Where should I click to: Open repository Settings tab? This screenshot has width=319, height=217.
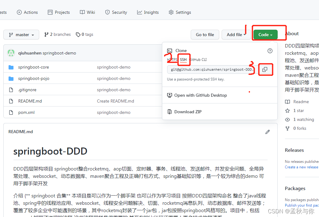pos(180,12)
